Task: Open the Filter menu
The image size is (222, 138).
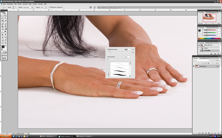Action: point(30,4)
